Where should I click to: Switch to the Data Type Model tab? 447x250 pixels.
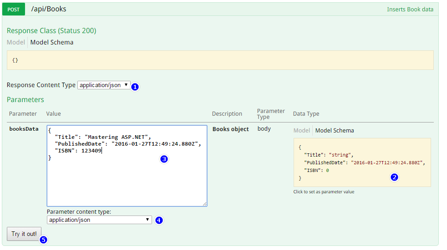click(301, 130)
